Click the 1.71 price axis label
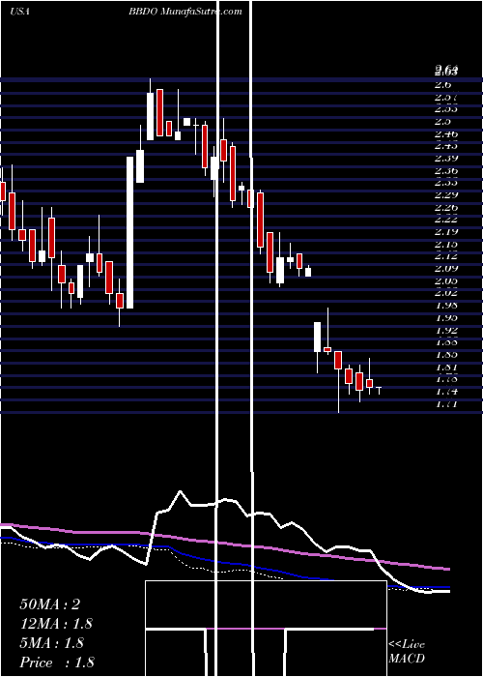Viewport: 483px width, 677px height. (x=446, y=404)
